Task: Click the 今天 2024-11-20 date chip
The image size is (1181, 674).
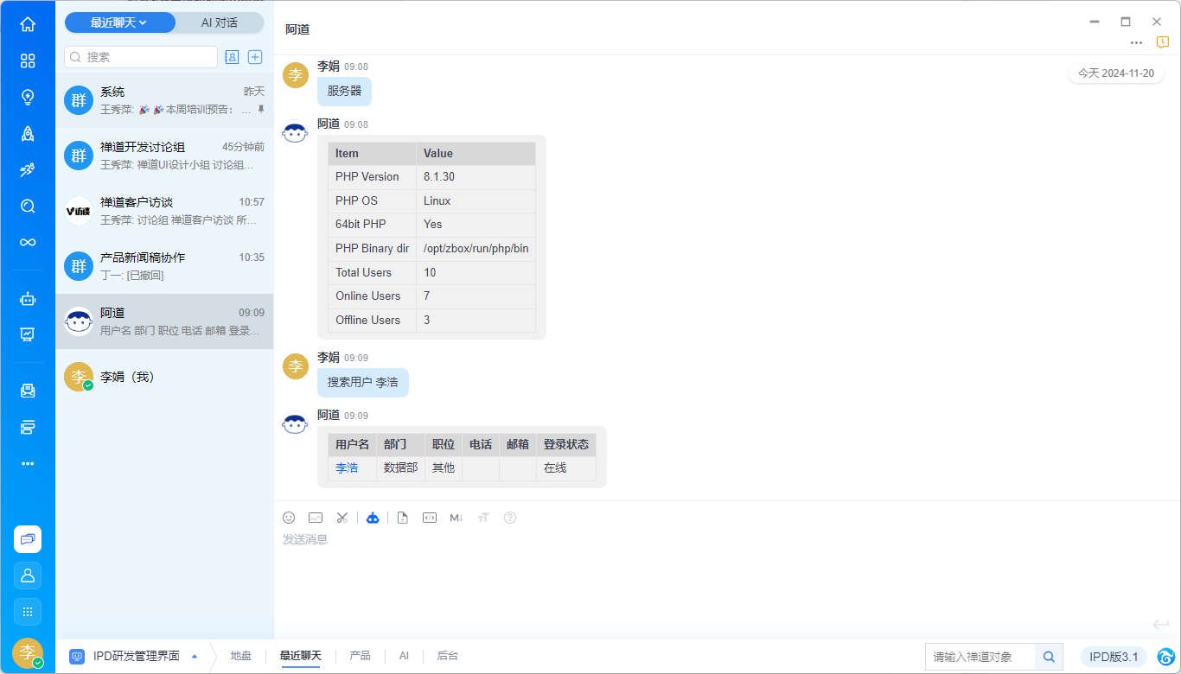Action: point(1115,73)
